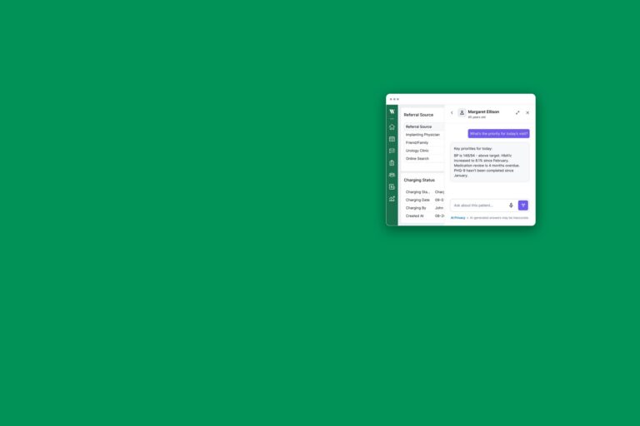The image size is (640, 426).
Task: Click the 'Created At' row label
Action: (x=415, y=216)
